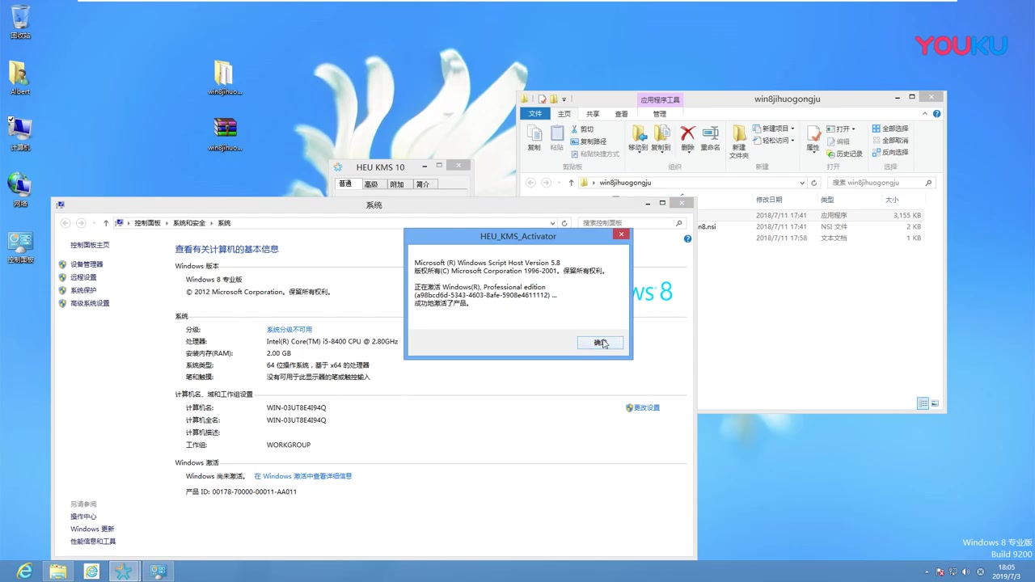1035x582 pixels.
Task: Open the 打开 dropdown in Explorer ribbon
Action: click(840, 129)
